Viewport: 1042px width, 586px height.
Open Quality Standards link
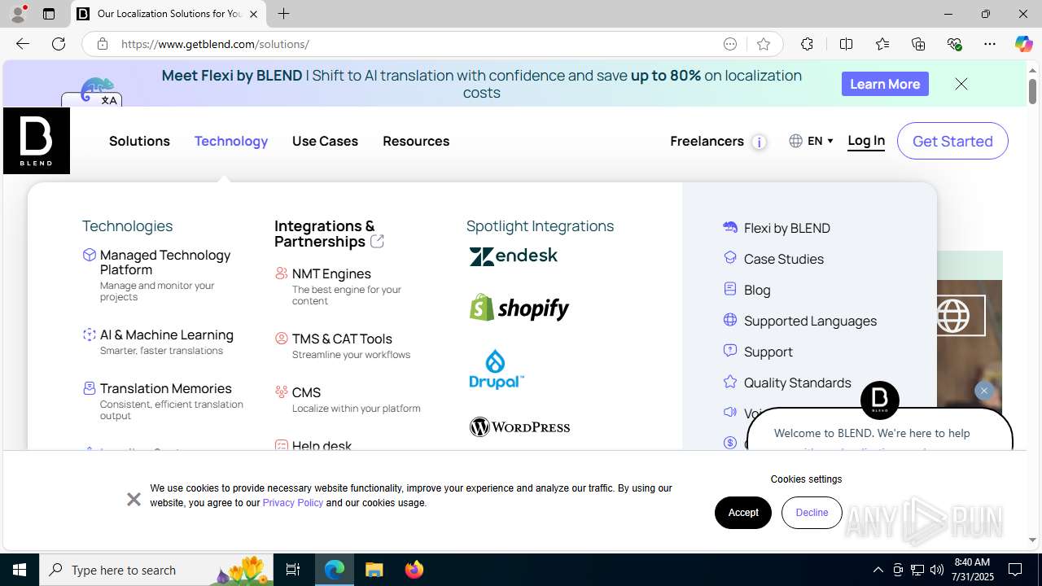click(798, 383)
